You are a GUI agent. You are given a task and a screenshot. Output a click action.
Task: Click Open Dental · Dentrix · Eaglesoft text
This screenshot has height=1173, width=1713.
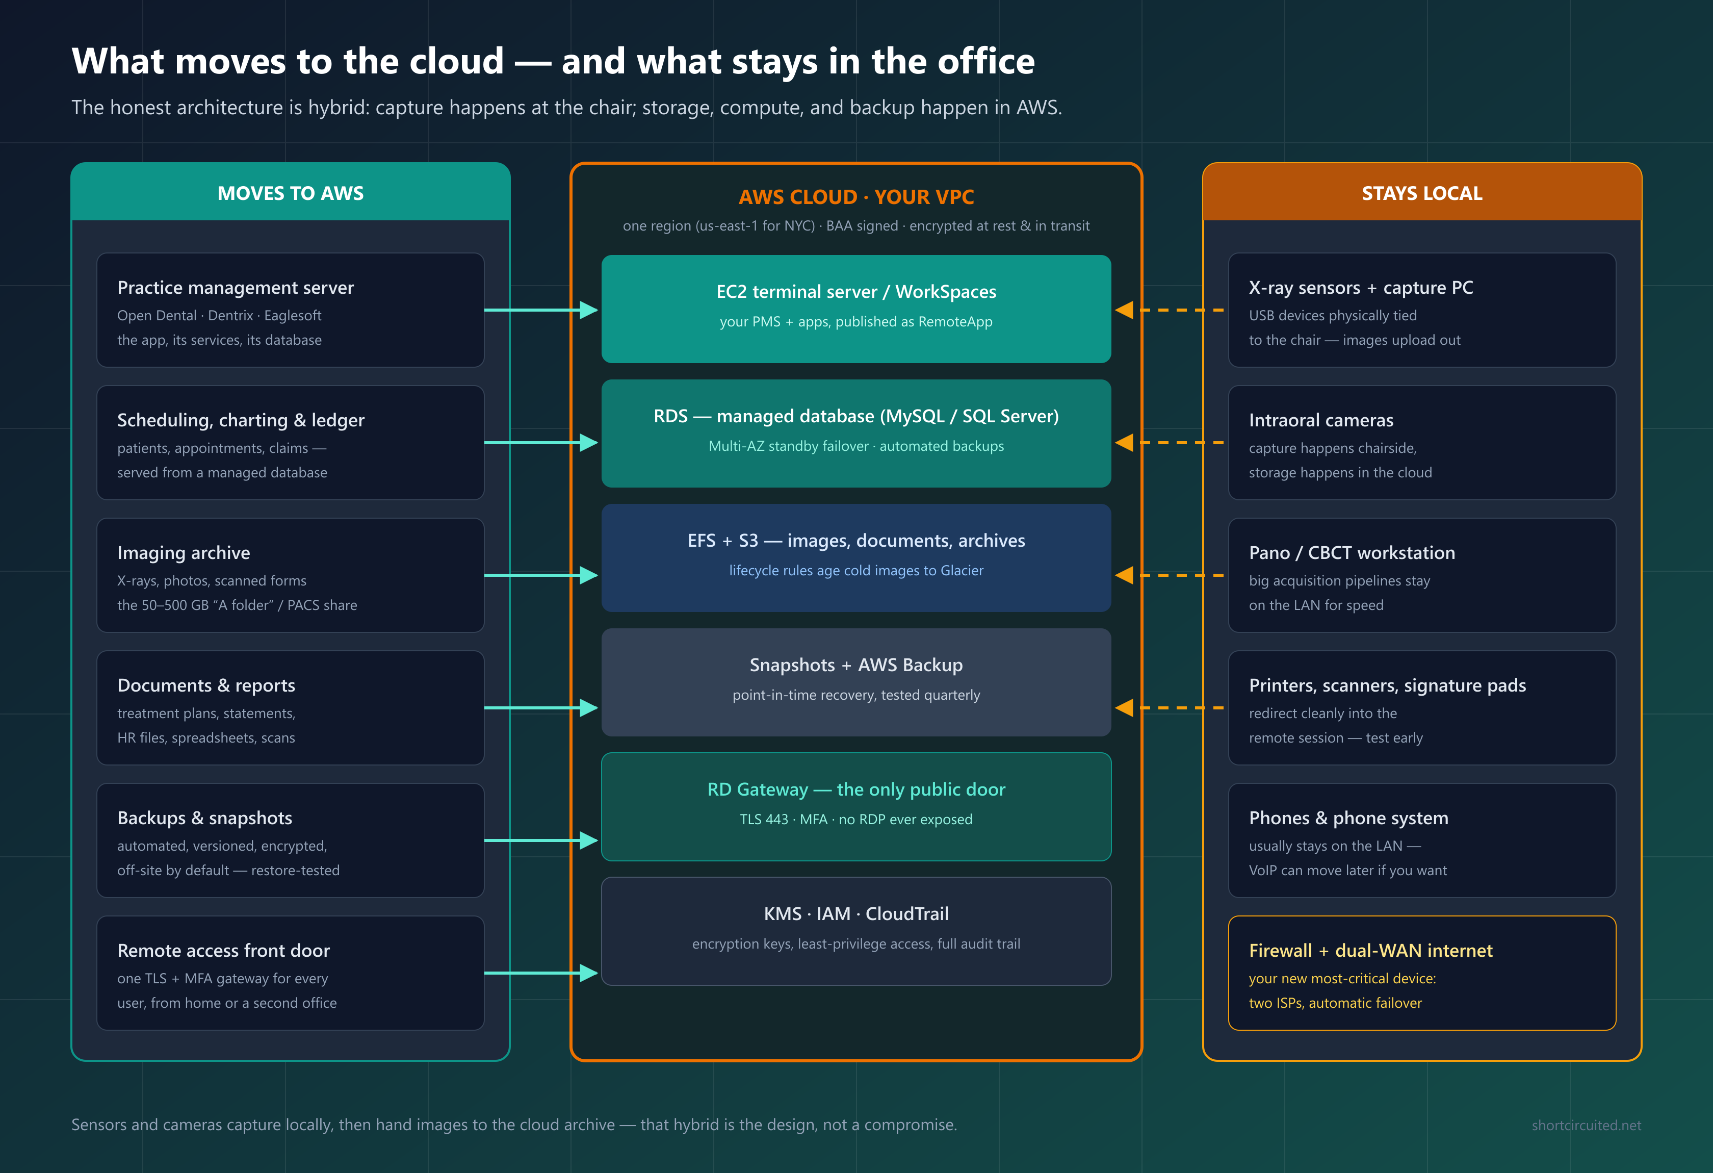pos(219,316)
